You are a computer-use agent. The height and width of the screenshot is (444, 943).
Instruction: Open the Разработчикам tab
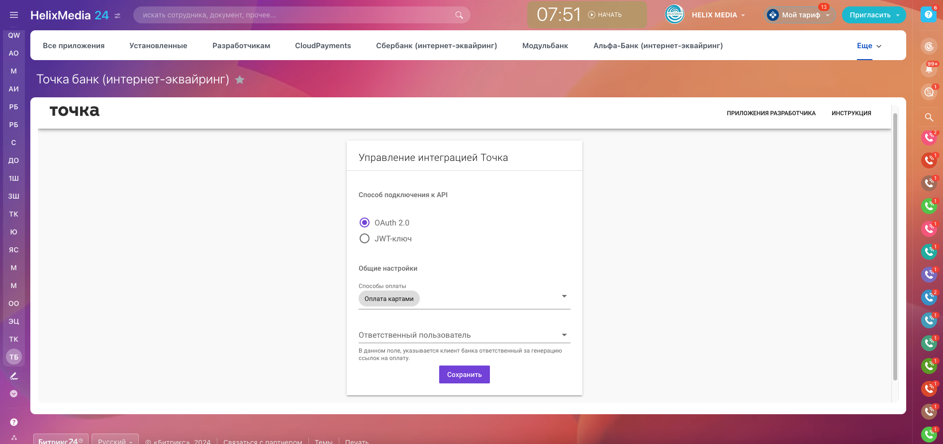coord(241,46)
